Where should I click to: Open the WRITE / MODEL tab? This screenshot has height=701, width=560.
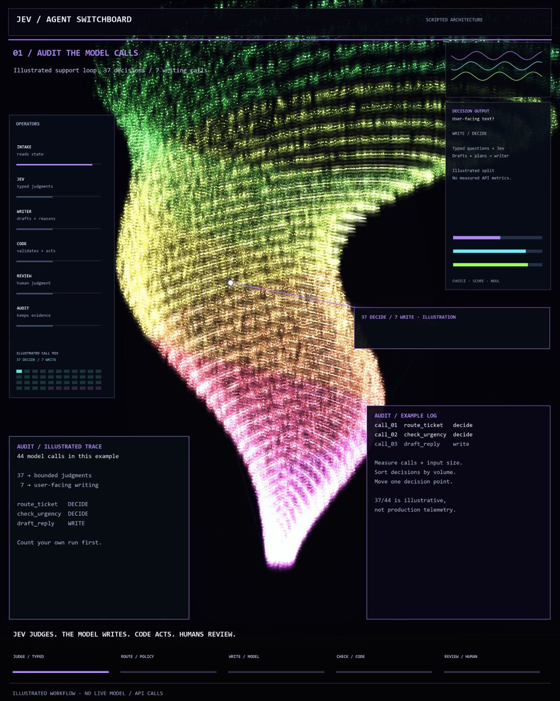pos(276,663)
